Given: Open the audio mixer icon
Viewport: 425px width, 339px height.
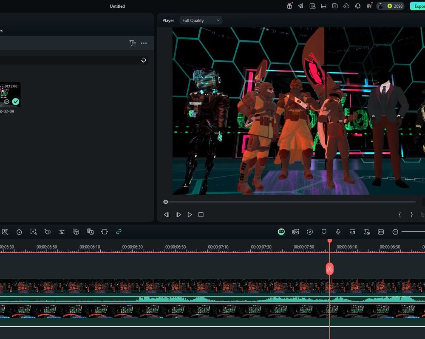Looking at the screenshot, I should click(352, 232).
